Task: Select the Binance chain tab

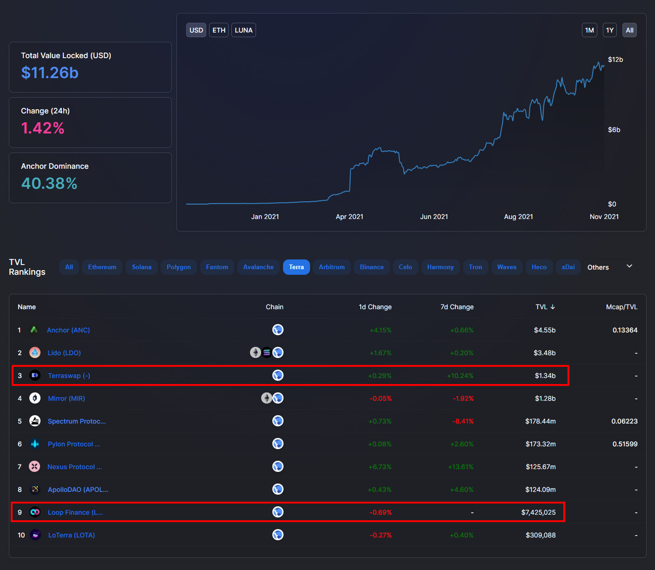Action: pos(372,267)
